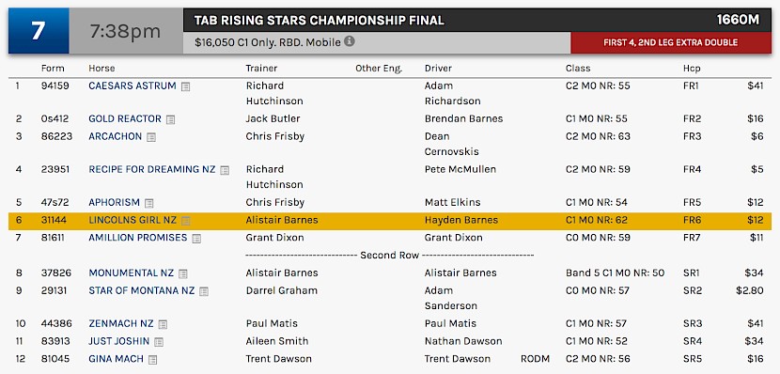Open the MONUMENTAL NZ horse link

coord(132,273)
